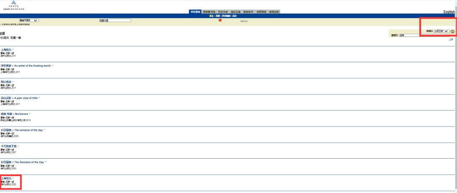
Task: Switch to the 书目查询 tab
Action: (195, 12)
